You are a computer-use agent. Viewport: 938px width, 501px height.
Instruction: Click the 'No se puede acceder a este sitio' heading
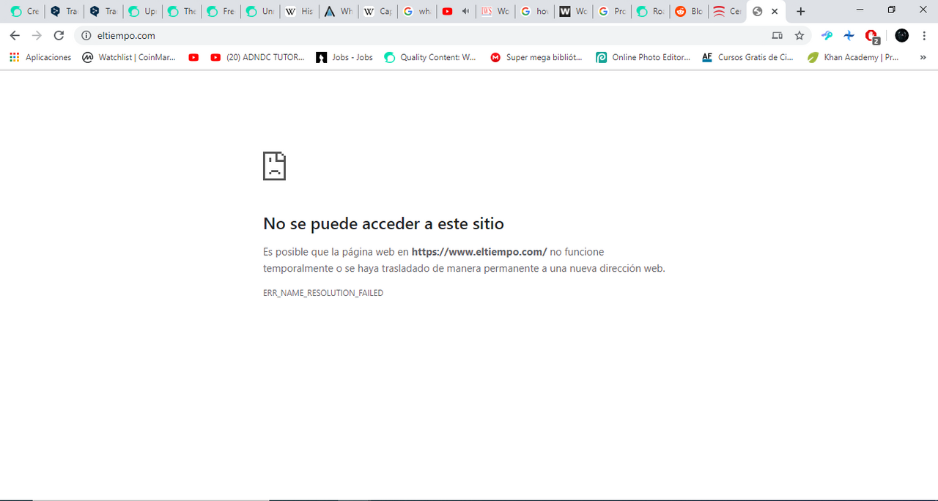point(383,223)
